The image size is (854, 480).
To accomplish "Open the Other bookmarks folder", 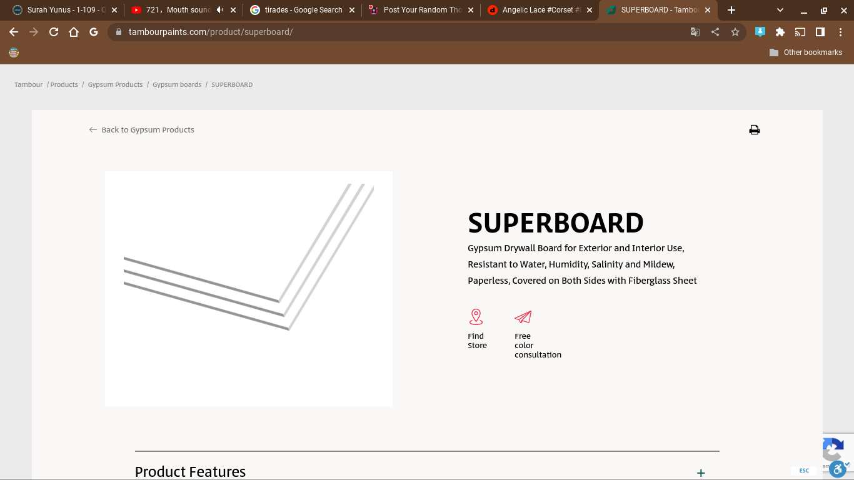I will pos(806,52).
